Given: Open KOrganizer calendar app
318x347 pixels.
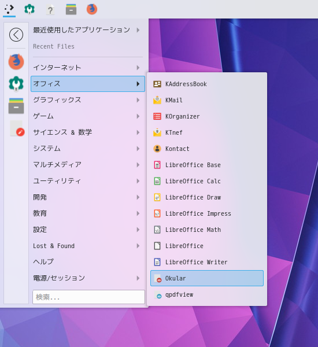Looking at the screenshot, I should click(x=206, y=116).
